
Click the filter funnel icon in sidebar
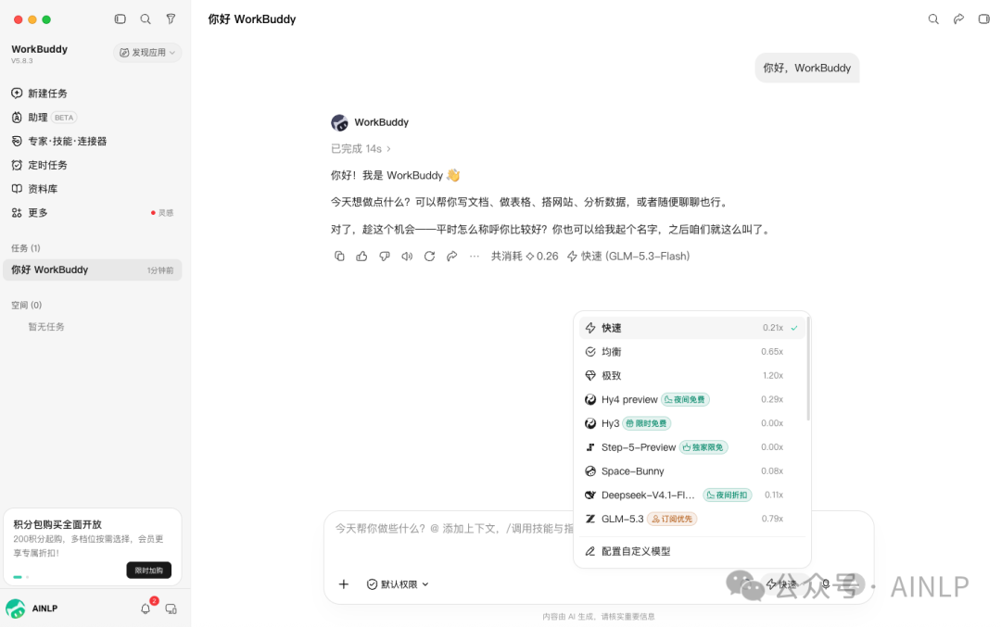pos(171,19)
